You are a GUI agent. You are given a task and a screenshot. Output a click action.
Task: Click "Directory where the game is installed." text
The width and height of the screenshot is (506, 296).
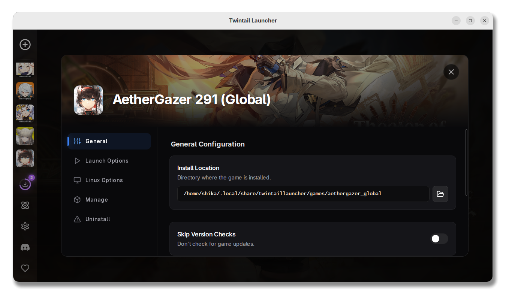coord(224,178)
